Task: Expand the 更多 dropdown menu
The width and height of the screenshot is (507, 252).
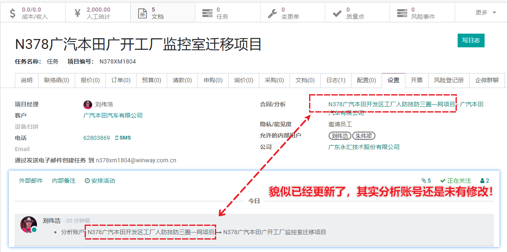Action: tap(485, 12)
